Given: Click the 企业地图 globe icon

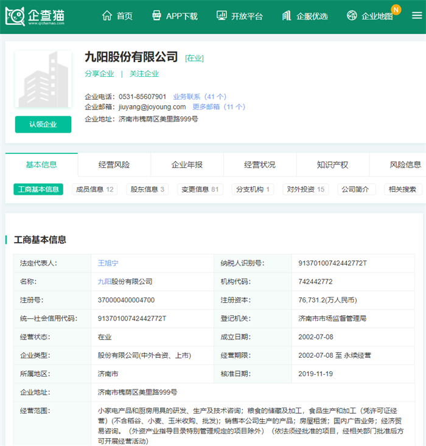Looking at the screenshot, I should pyautogui.click(x=352, y=15).
